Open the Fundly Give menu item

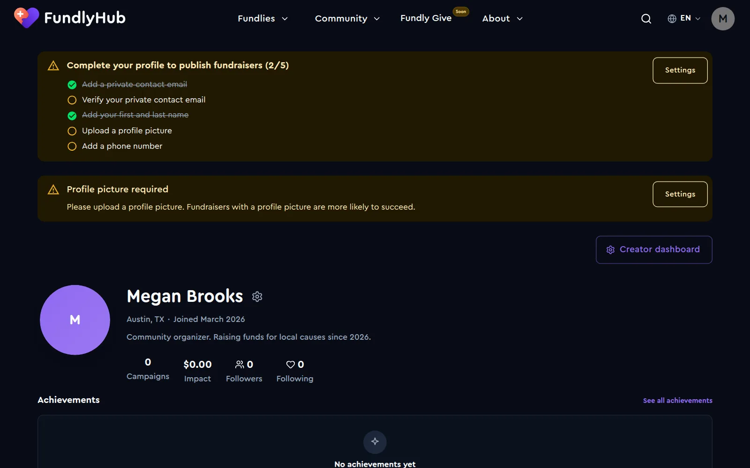(426, 18)
